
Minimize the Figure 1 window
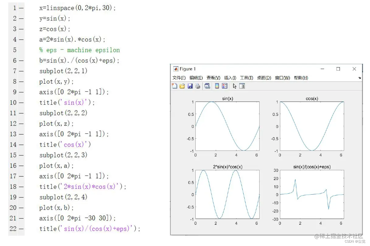[x=322, y=69]
